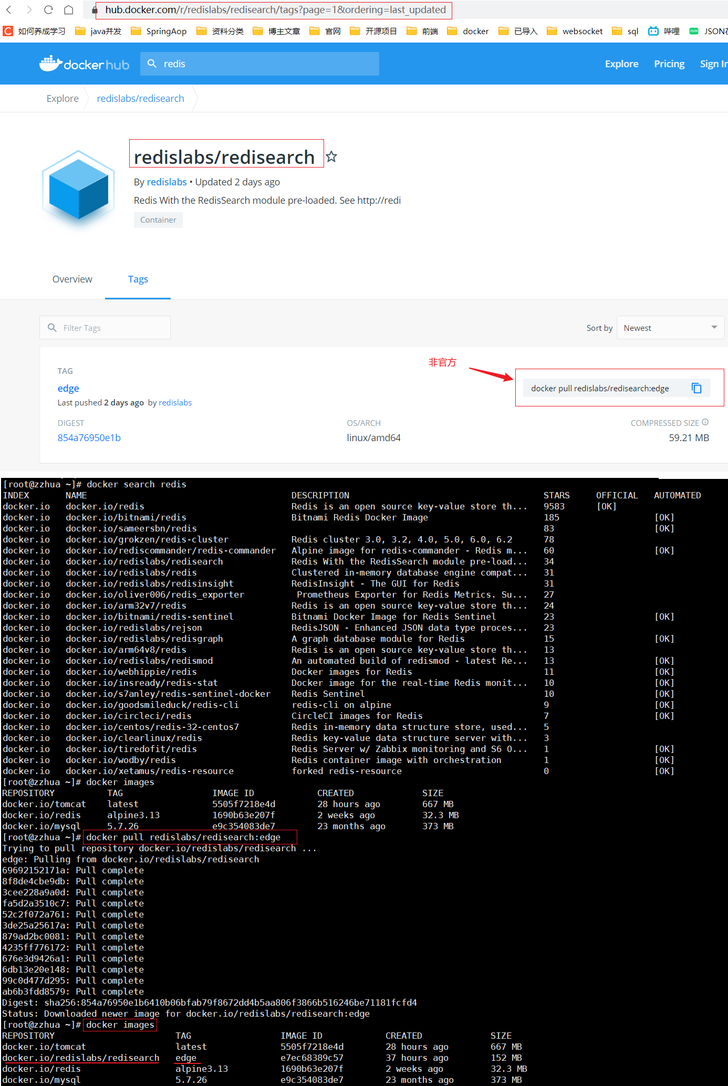Screen dimensions: 728x1086
Task: Open the 如何养成学习 bookmark
Action: pyautogui.click(x=35, y=31)
